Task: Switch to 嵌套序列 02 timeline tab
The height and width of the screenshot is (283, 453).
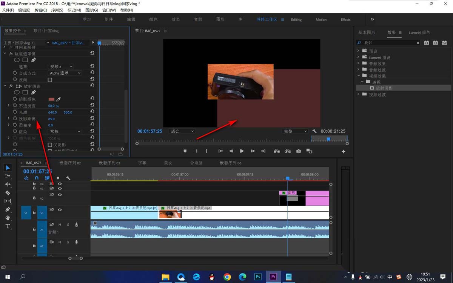Action: (x=70, y=163)
